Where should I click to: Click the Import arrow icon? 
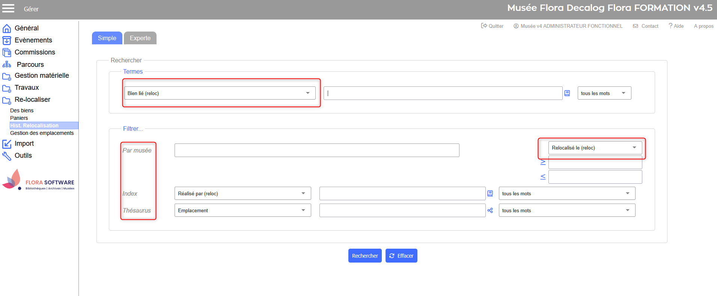point(7,144)
